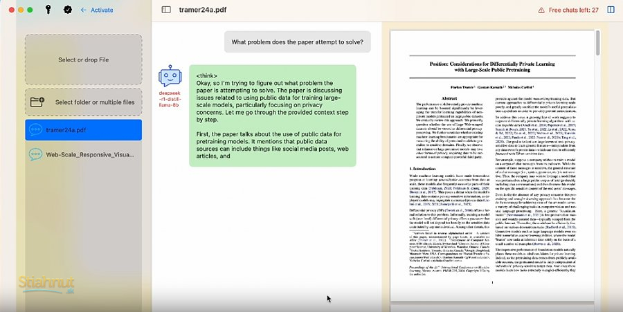Click the key icon in the title bar
This screenshot has height=312, width=623.
48,10
